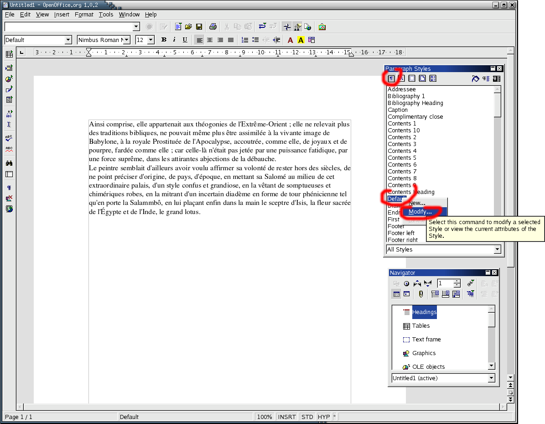Toggle Underline formatting

(185, 40)
